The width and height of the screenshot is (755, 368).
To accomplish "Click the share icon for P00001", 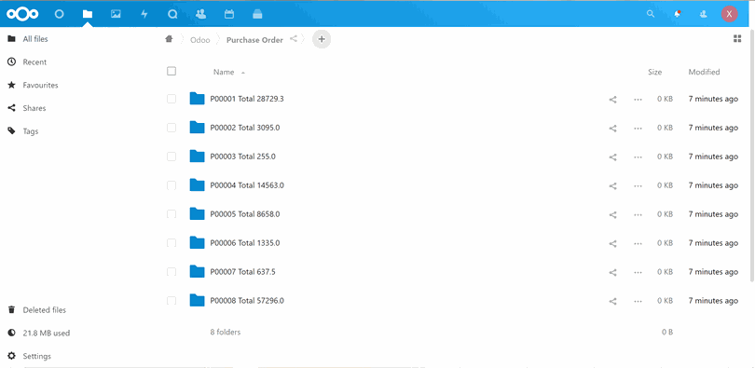I will coord(613,100).
